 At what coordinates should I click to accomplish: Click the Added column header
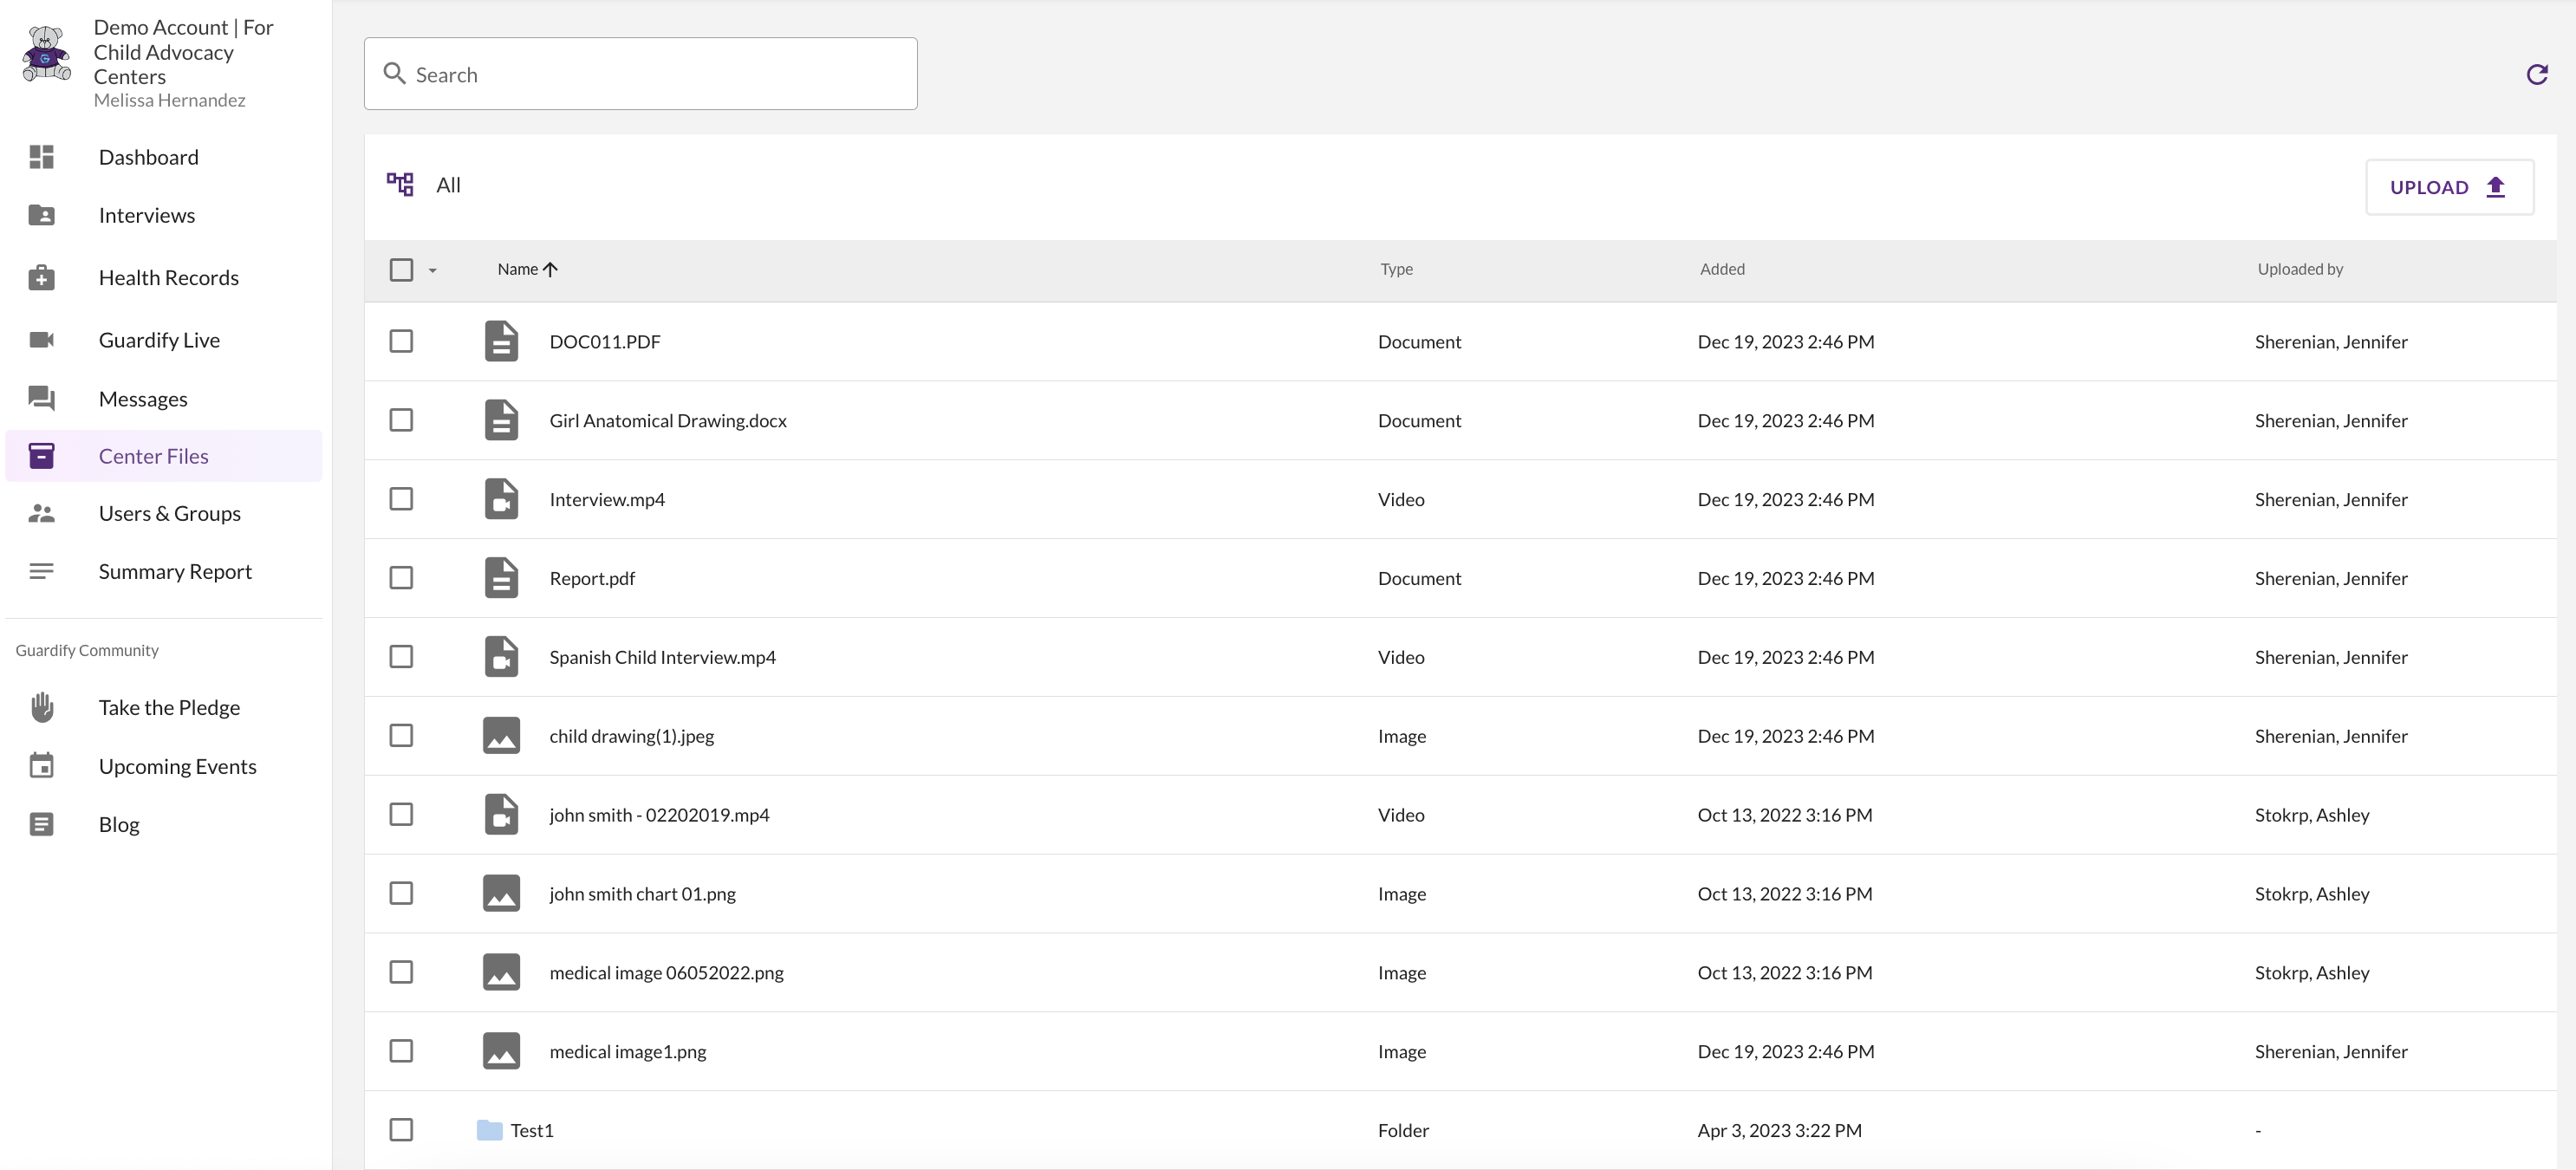coord(1722,269)
